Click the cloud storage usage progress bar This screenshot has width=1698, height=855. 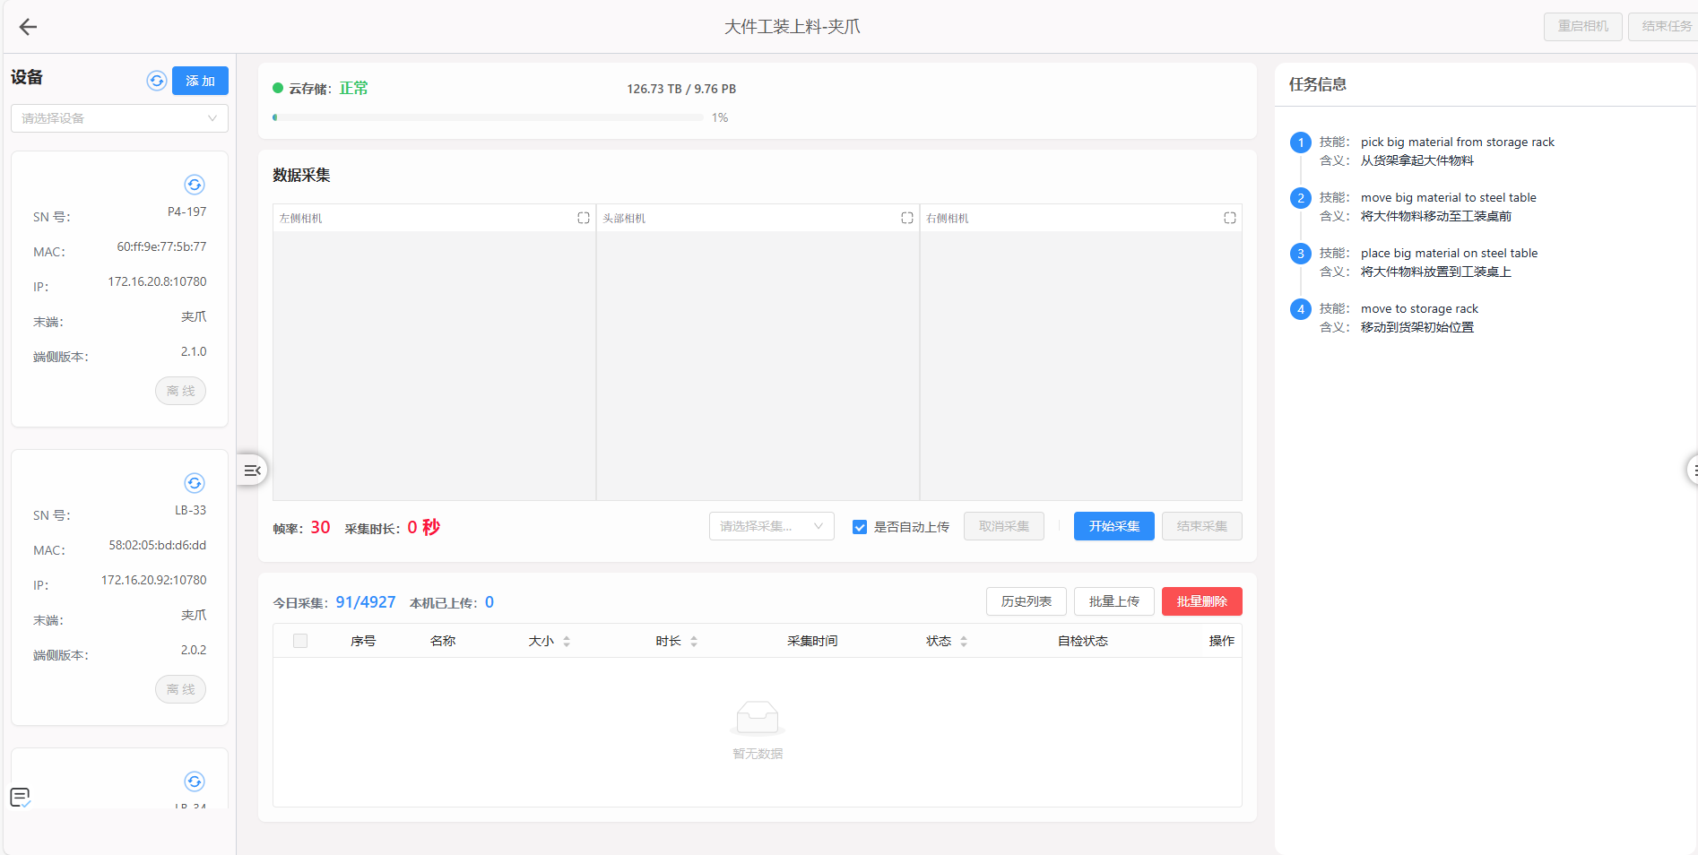488,117
